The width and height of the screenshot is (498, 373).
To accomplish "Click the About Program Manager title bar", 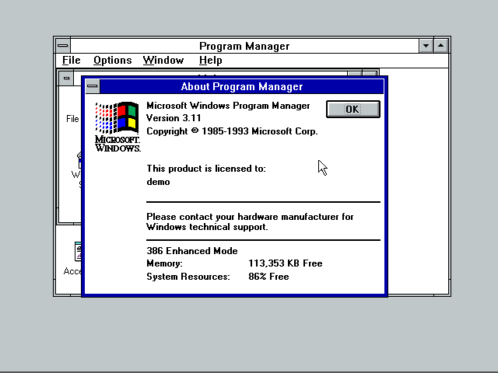I will tap(242, 86).
